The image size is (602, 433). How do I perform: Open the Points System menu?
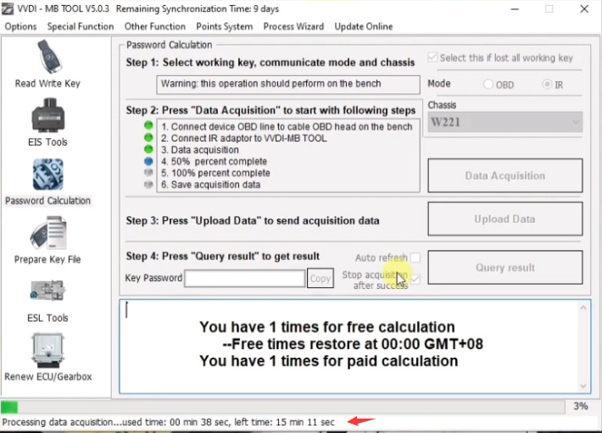coord(224,26)
